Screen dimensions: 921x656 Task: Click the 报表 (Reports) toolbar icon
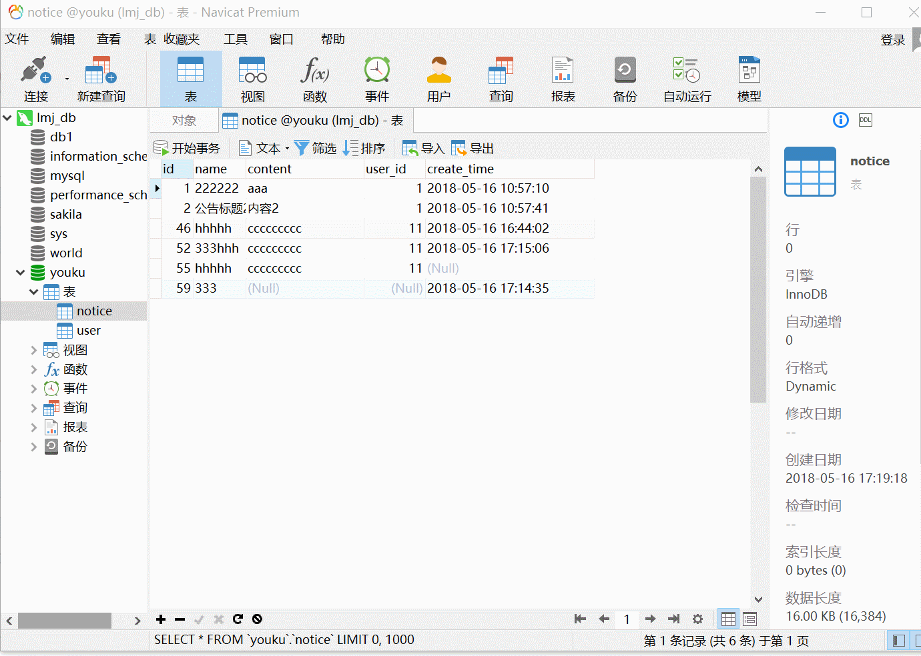pyautogui.click(x=563, y=77)
